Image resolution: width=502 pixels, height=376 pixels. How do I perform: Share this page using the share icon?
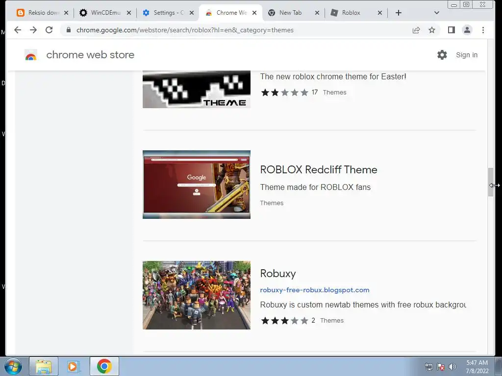[x=416, y=30]
